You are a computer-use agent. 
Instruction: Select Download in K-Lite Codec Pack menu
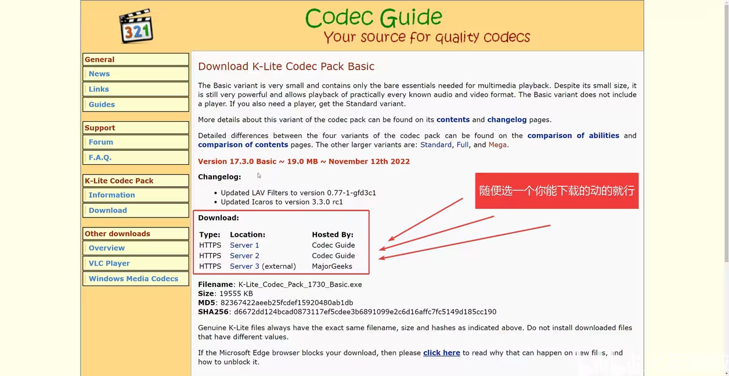107,211
